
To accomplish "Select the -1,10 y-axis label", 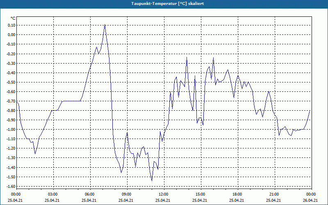I will (11, 139).
